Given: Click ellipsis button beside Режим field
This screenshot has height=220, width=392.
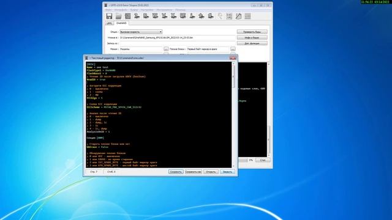Looking at the screenshot, I should pos(166,49).
